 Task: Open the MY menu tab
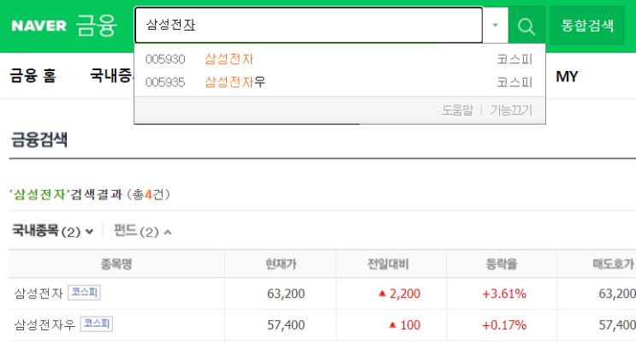coord(567,76)
